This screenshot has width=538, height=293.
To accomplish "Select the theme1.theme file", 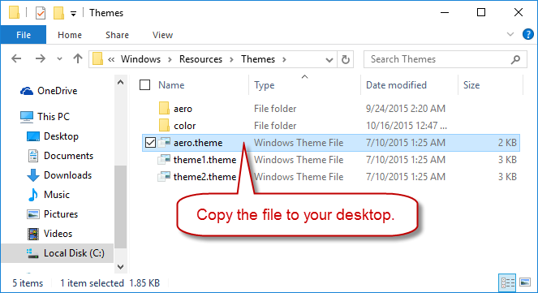I will (x=204, y=160).
